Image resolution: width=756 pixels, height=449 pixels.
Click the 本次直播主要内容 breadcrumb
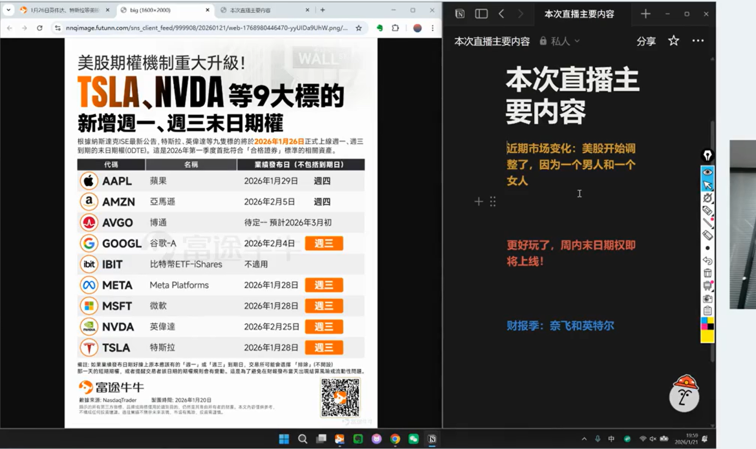[x=492, y=41]
